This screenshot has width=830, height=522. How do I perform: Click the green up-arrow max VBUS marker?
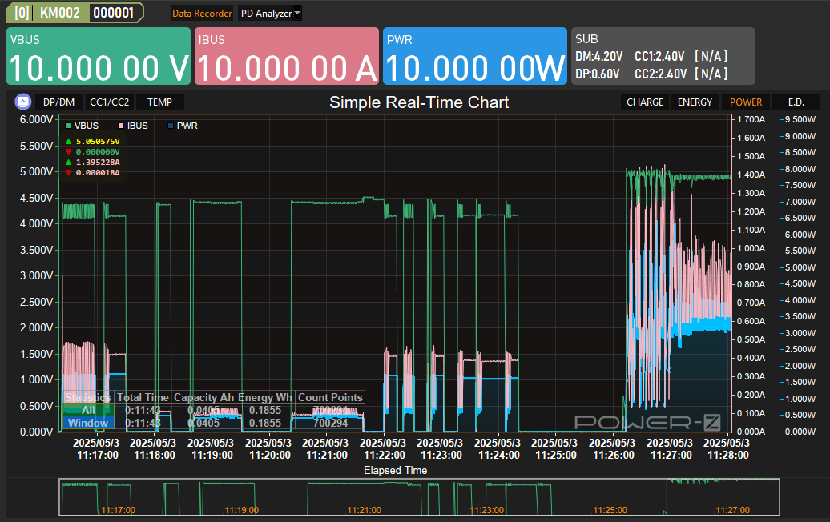(68, 142)
